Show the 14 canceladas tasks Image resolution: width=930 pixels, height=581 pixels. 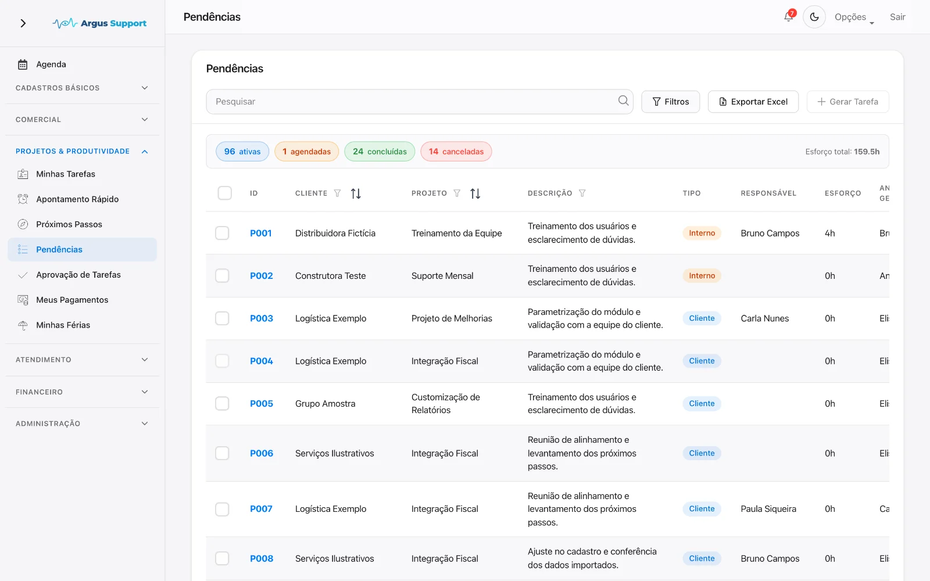click(456, 152)
